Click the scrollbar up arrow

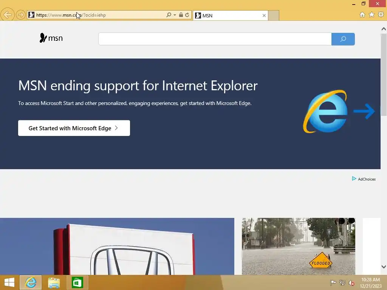click(x=384, y=29)
